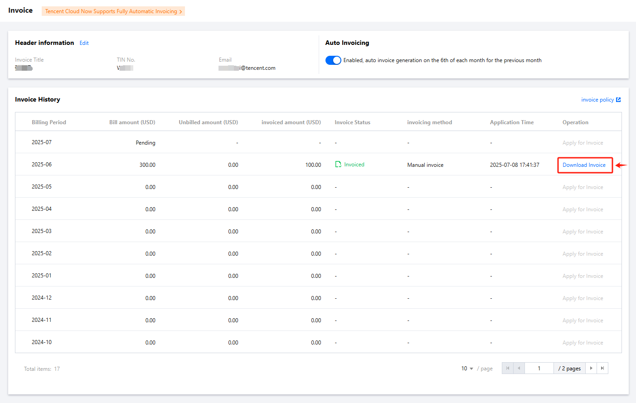This screenshot has height=403, width=636.
Task: Go to the previous page arrow
Action: [x=519, y=368]
